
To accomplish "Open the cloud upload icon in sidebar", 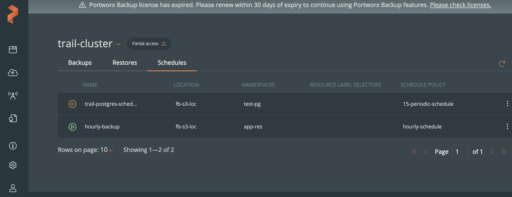I will [13, 73].
